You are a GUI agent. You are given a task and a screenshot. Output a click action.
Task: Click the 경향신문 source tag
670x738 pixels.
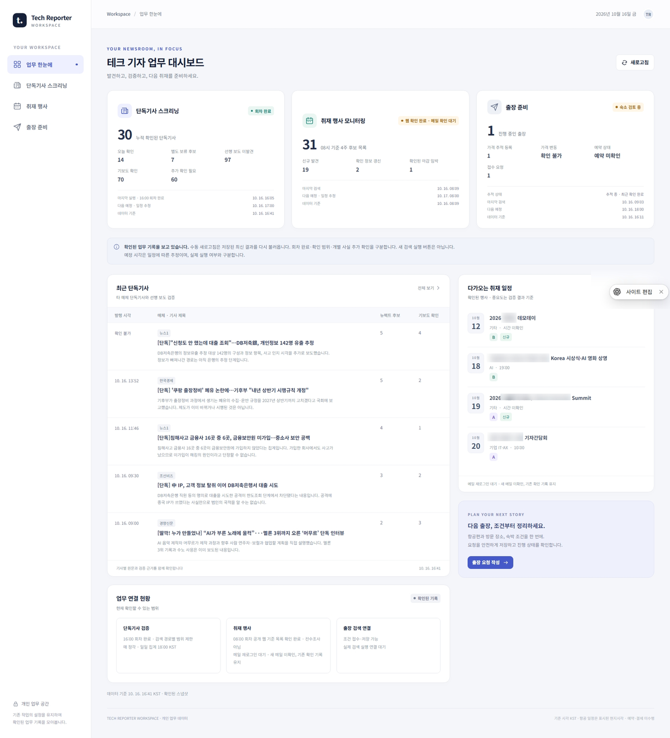[x=166, y=523]
